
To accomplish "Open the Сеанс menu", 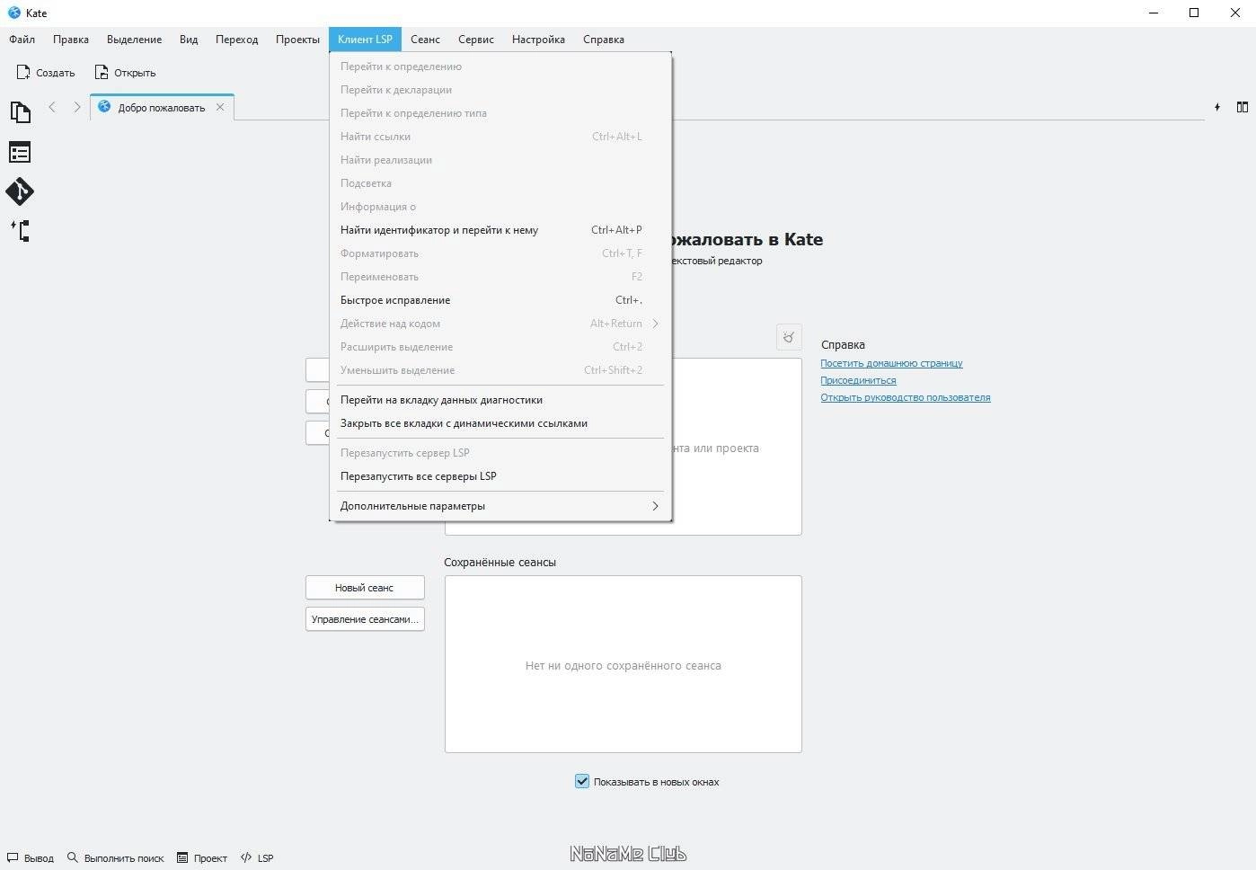I will point(425,40).
